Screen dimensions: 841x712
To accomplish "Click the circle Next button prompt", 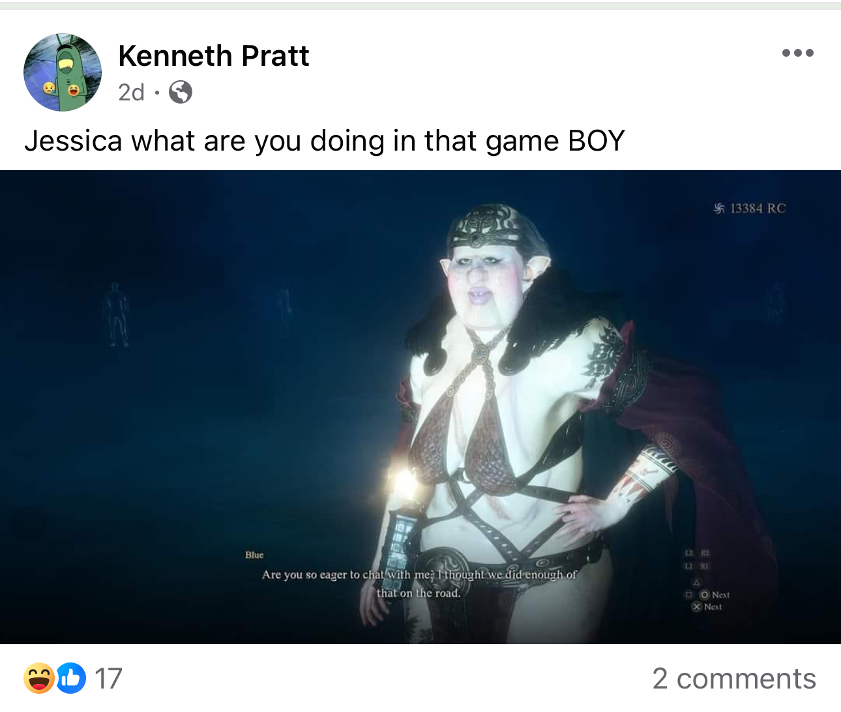I will coord(715,595).
